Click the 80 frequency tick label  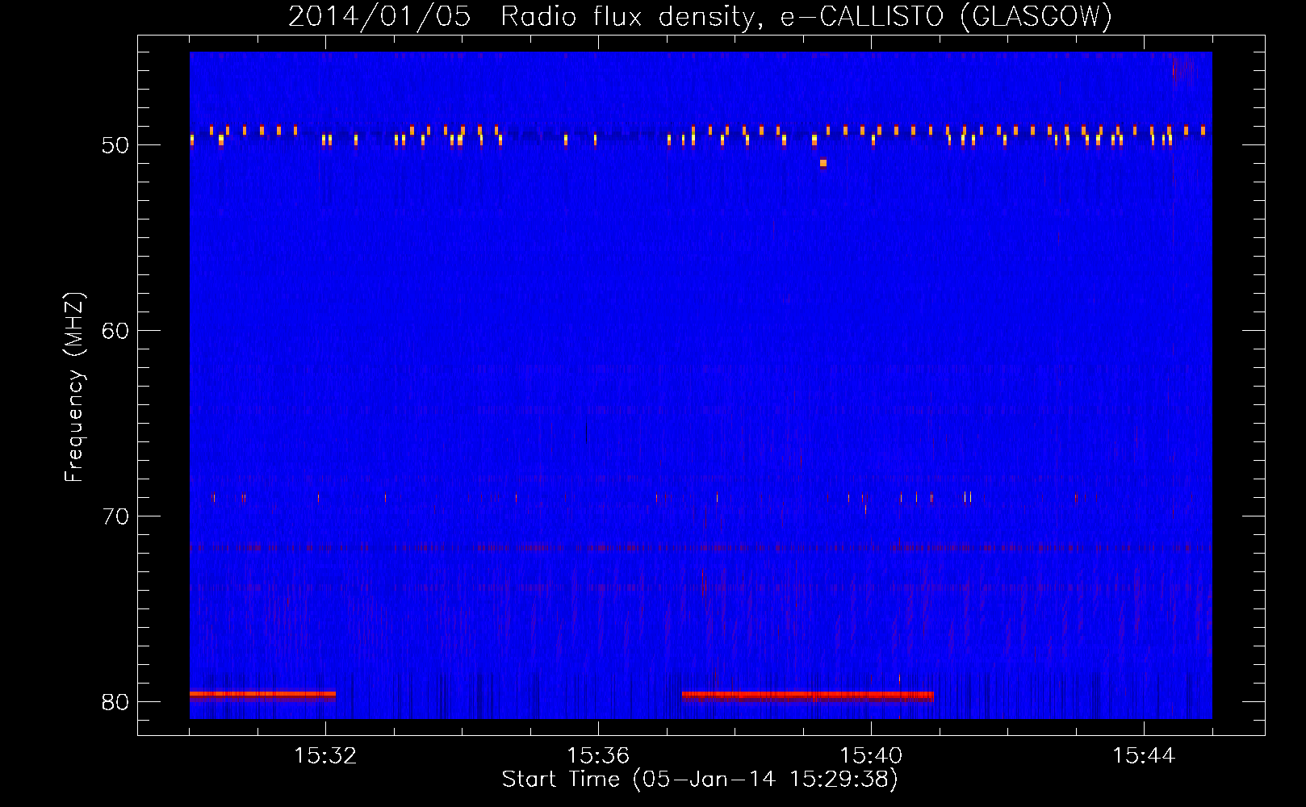(115, 702)
